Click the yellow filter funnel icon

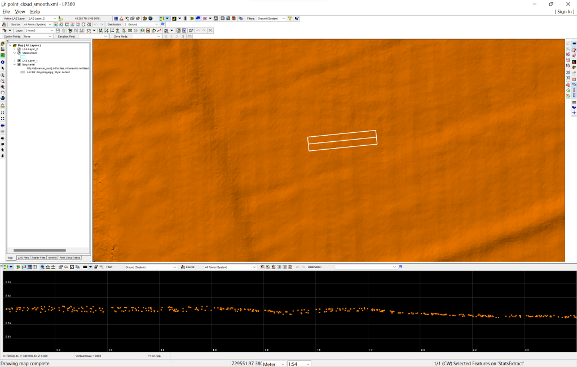(x=290, y=19)
